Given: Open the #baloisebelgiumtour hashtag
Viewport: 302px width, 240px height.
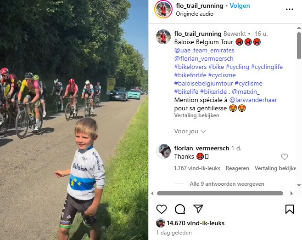Looking at the screenshot, I should pos(204,83).
